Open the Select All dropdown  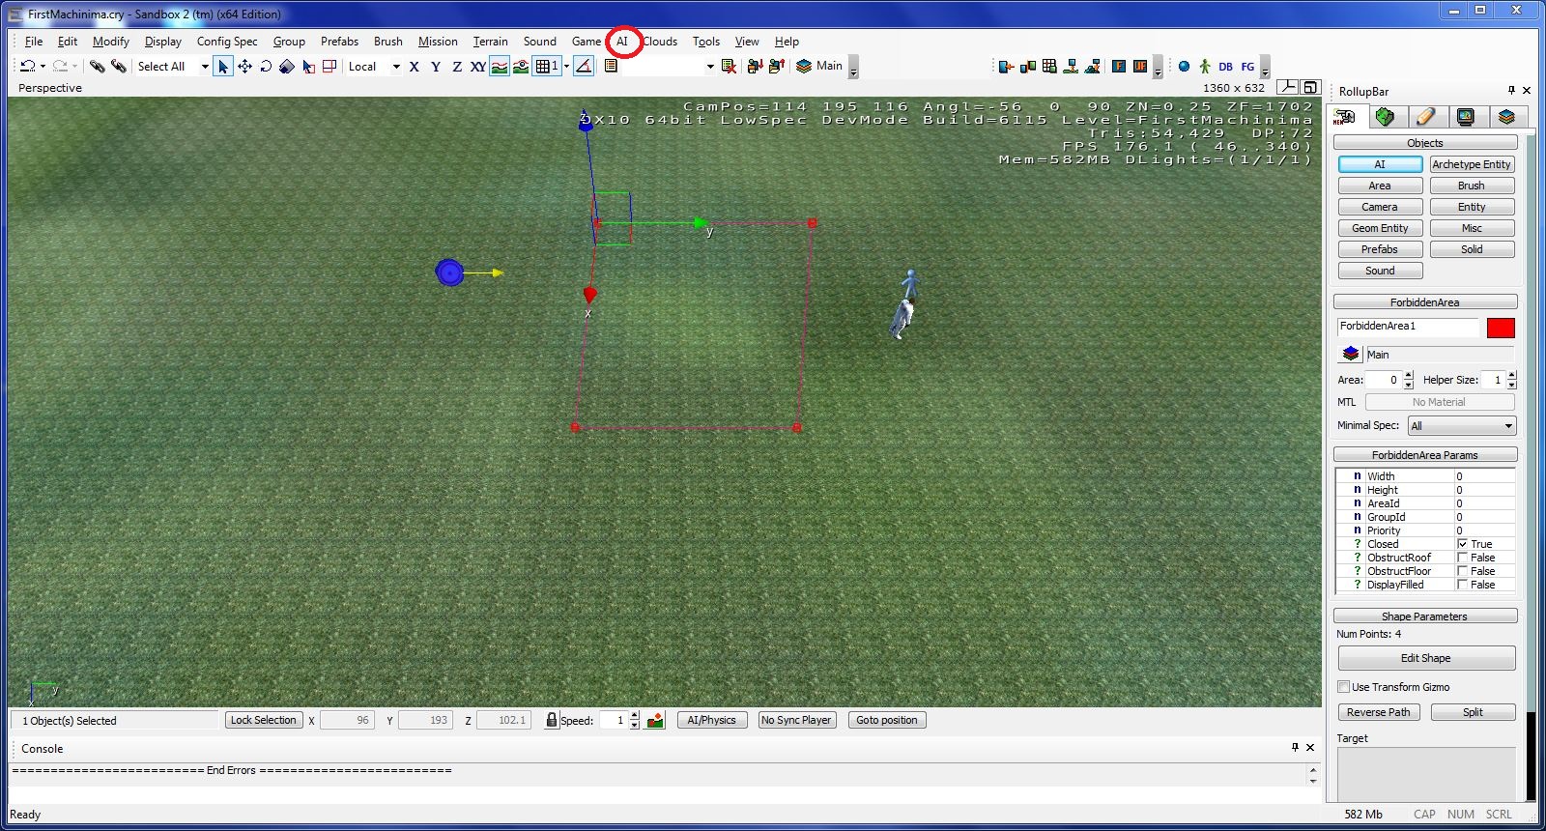click(205, 67)
